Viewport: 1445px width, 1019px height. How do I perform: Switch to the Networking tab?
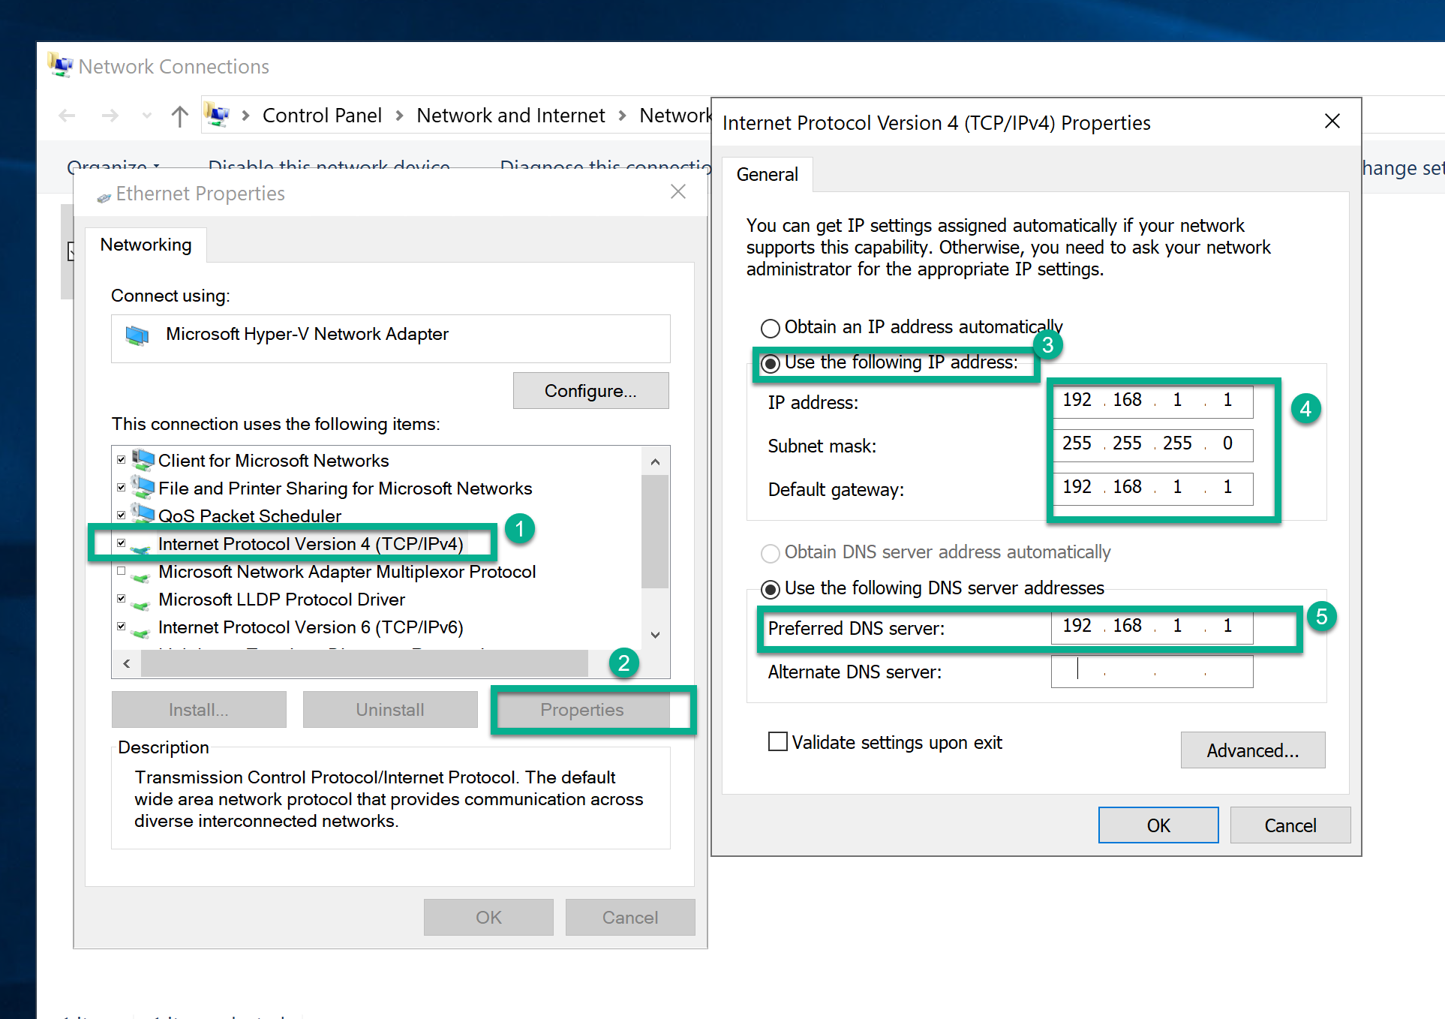[146, 245]
